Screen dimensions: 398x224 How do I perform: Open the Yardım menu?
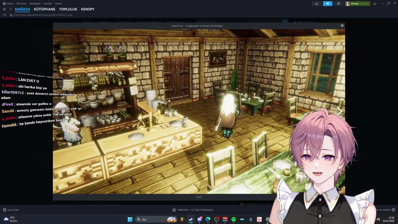pos(58,3)
